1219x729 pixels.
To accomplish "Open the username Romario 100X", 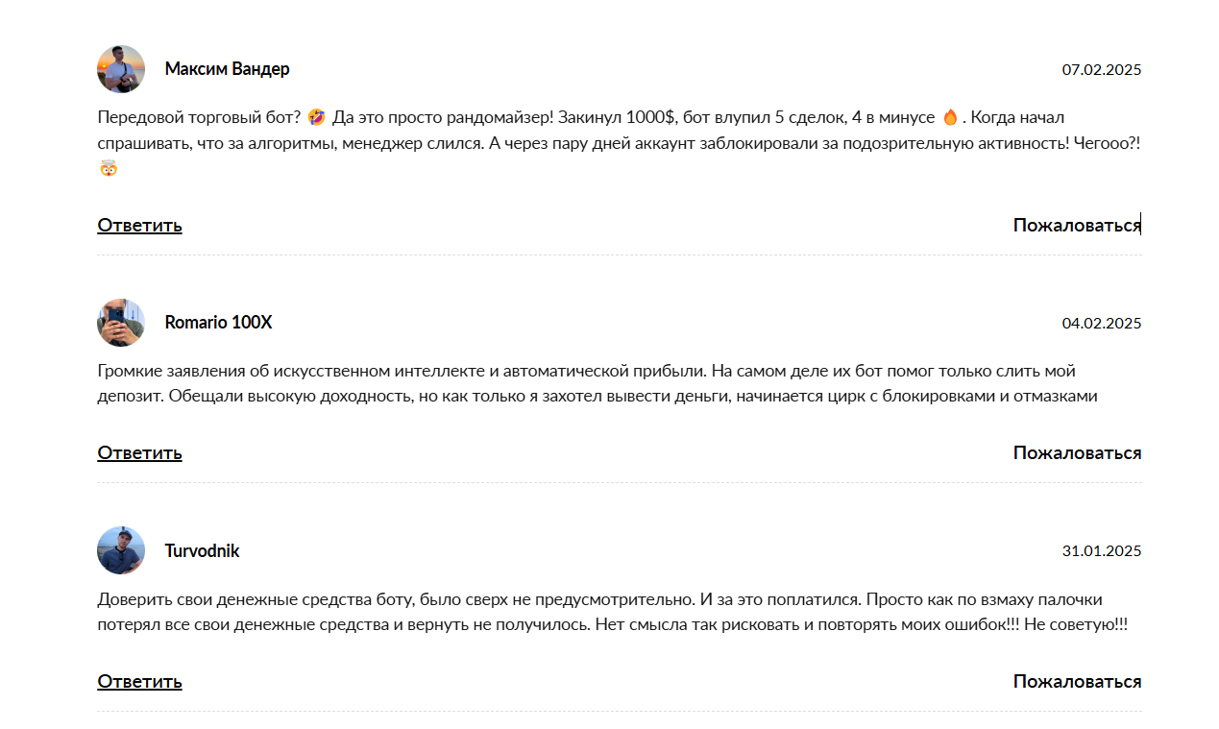I will click(x=218, y=323).
